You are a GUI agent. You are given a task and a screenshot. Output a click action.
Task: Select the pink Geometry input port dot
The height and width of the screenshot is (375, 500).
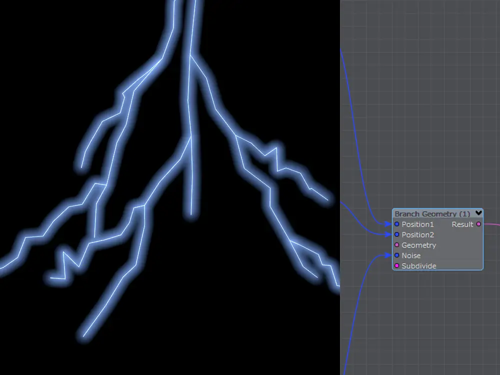pyautogui.click(x=397, y=245)
